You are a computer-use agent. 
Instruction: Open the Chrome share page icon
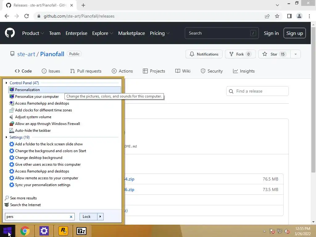point(267,16)
